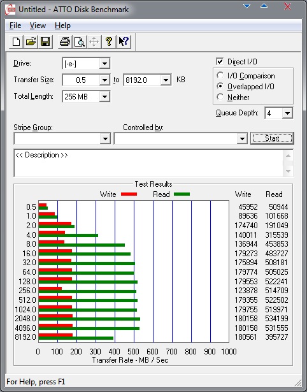Image resolution: width=307 pixels, height=392 pixels.
Task: Open a saved benchmark file icon
Action: tap(31, 41)
